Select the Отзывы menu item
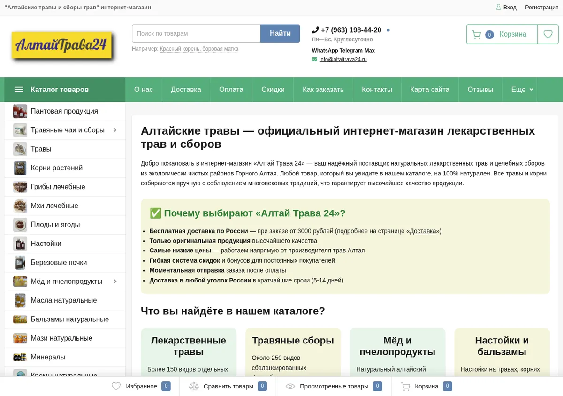This screenshot has width=563, height=396. coord(480,90)
